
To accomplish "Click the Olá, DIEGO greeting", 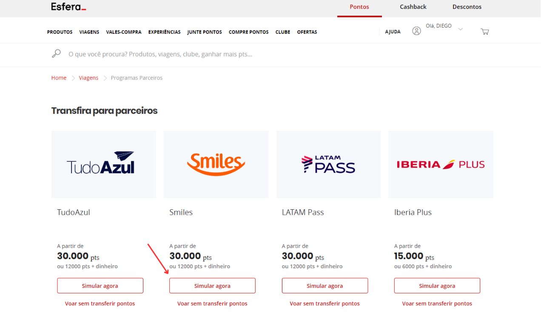I will pos(438,26).
